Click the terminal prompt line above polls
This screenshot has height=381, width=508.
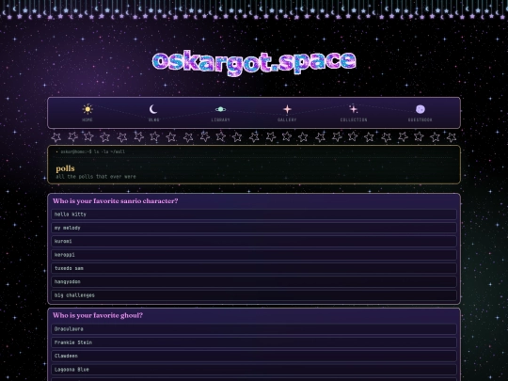[92, 151]
